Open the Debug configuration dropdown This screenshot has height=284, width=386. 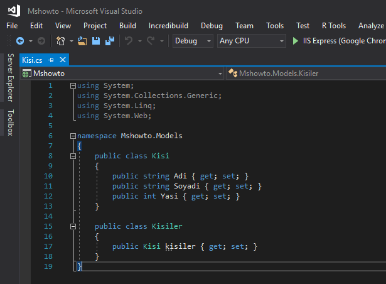[x=193, y=41]
